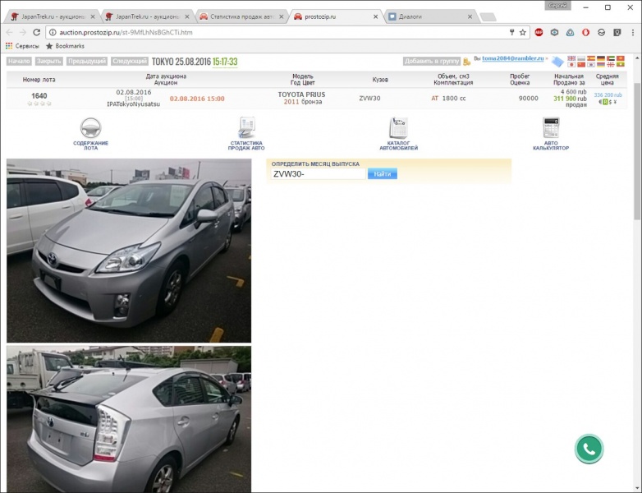Image resolution: width=642 pixels, height=493 pixels.
Task: Click the green phone call button
Action: pyautogui.click(x=589, y=449)
